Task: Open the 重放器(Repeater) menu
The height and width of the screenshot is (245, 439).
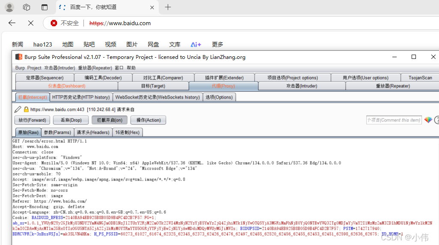Action: coord(95,68)
